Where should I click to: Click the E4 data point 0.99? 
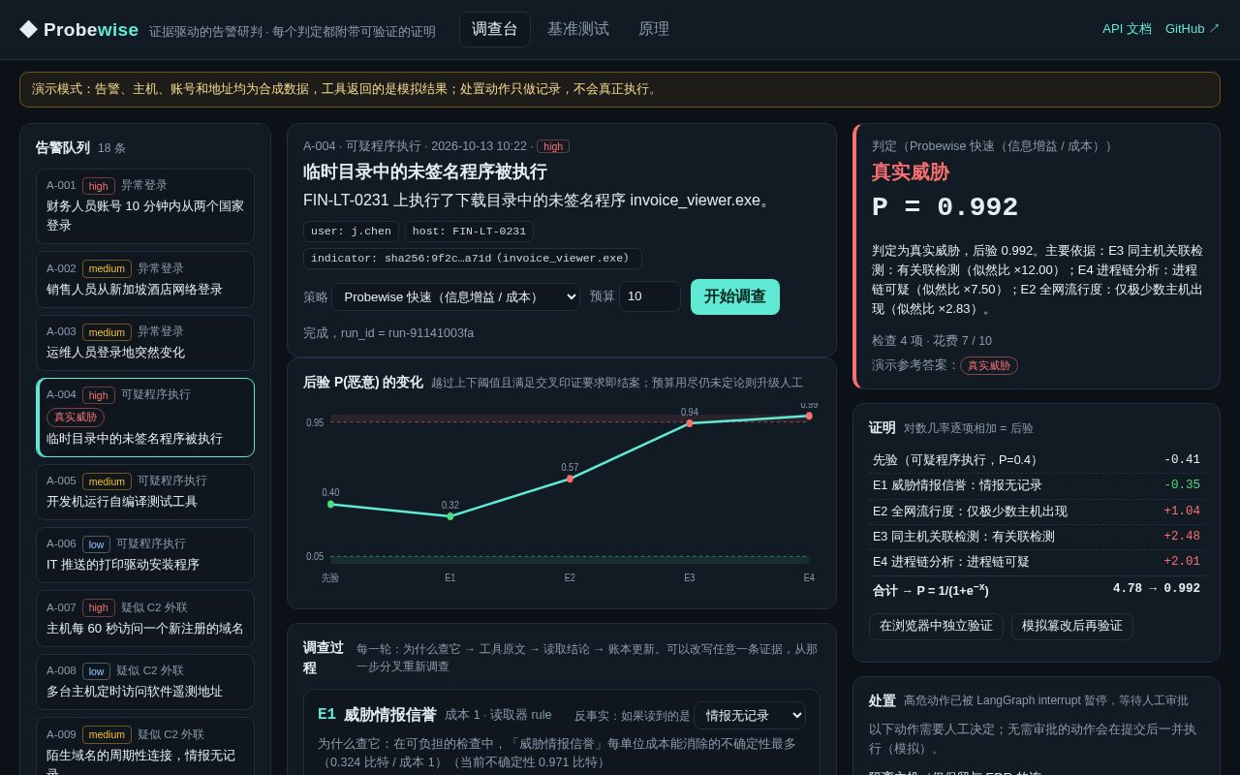[809, 416]
